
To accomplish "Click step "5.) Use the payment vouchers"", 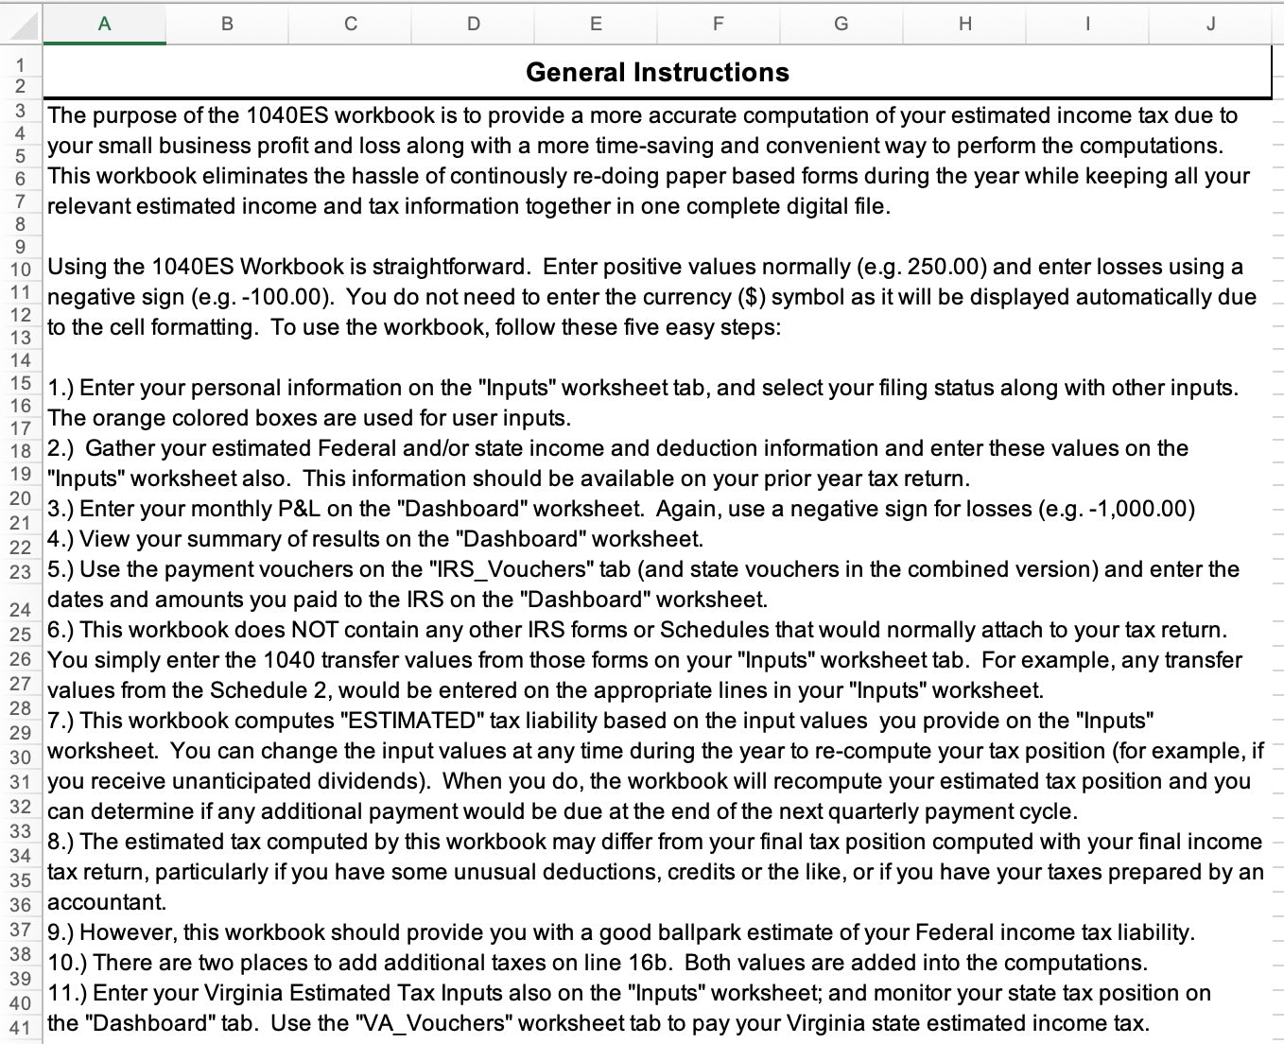I will 643,569.
